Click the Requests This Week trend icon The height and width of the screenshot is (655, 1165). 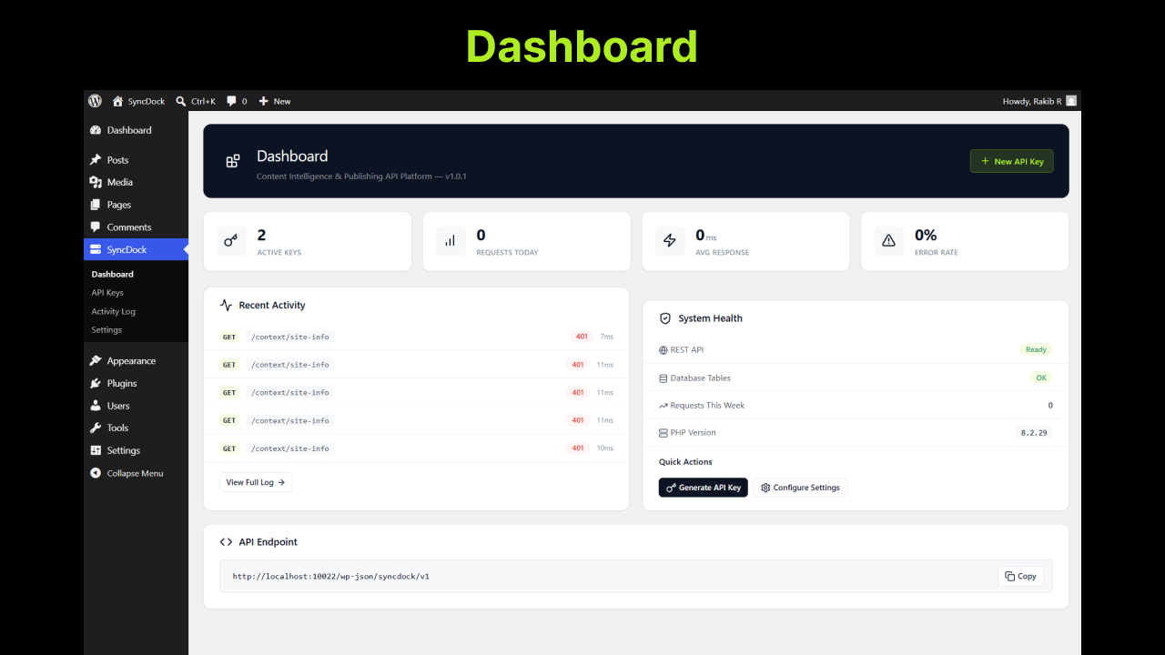(663, 406)
